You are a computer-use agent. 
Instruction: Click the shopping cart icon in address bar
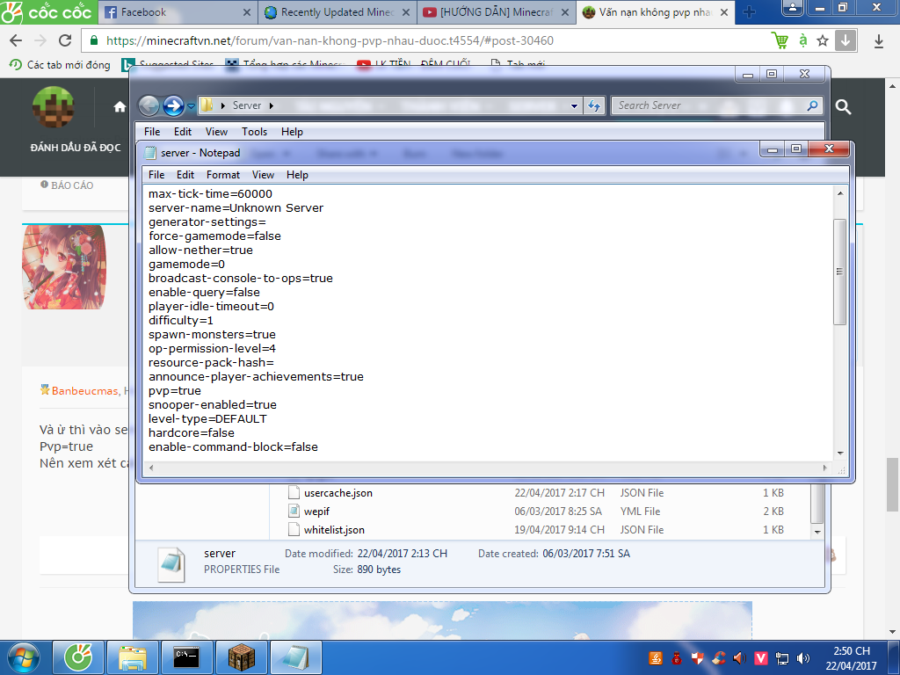coord(780,40)
